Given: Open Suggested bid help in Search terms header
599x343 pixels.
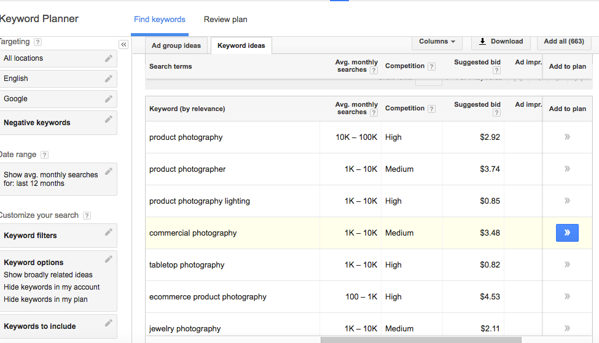Looking at the screenshot, I should [496, 70].
